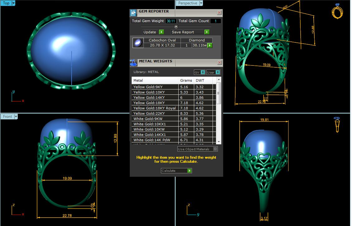The width and height of the screenshot is (352, 226).
Task: Click the Calculate green arrow icon
Action: tap(189, 171)
